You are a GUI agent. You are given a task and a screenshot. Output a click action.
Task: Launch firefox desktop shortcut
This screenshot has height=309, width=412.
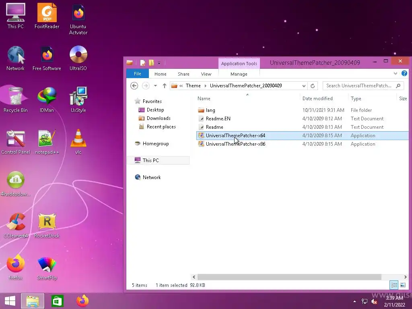[16, 267]
